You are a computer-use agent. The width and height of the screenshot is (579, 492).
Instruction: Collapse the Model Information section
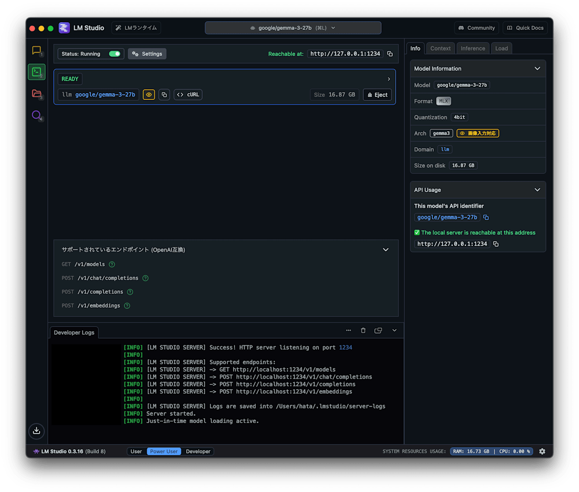click(538, 68)
